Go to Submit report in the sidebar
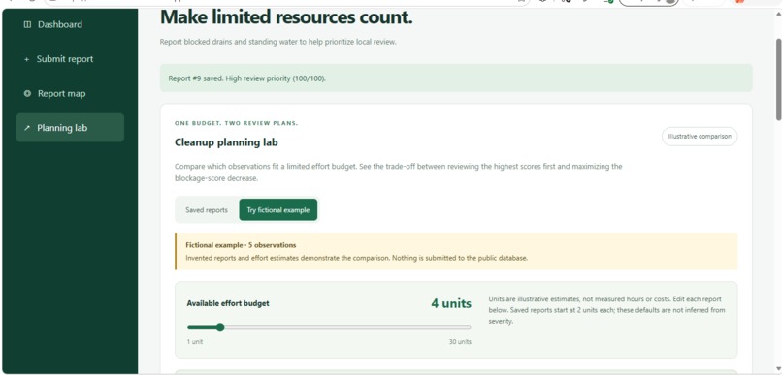 tap(70, 59)
